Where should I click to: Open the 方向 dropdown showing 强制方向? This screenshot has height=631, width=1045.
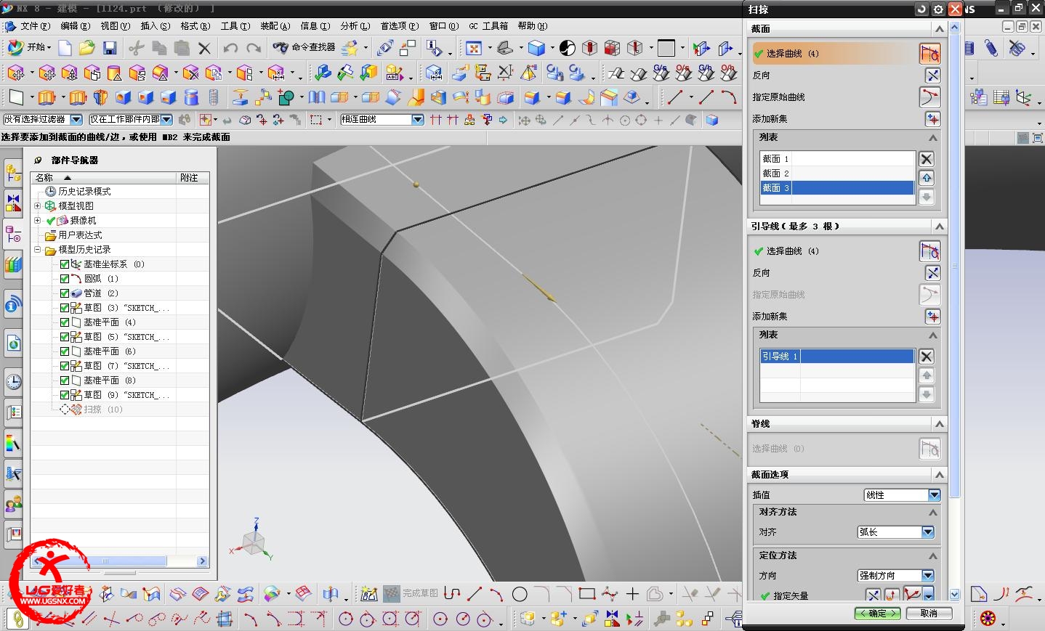pos(896,576)
